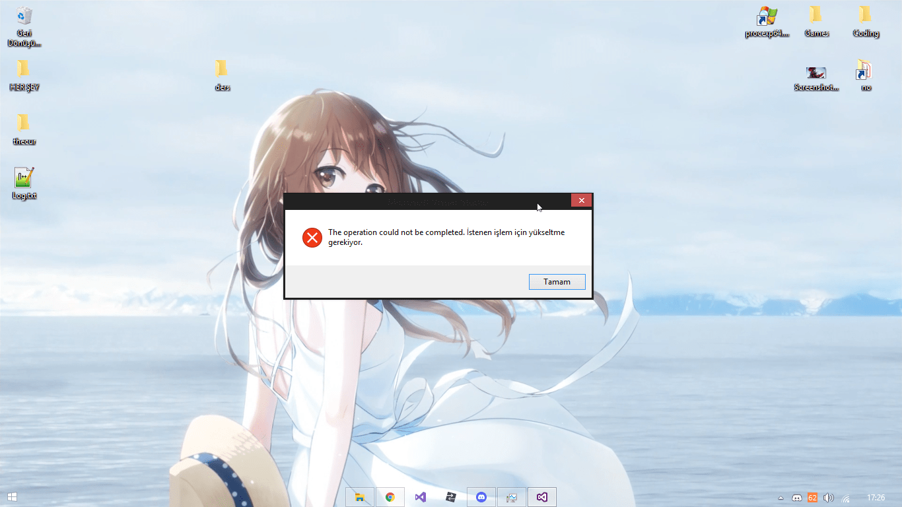This screenshot has width=902, height=507.
Task: Open File Explorer from the taskbar
Action: (x=360, y=497)
